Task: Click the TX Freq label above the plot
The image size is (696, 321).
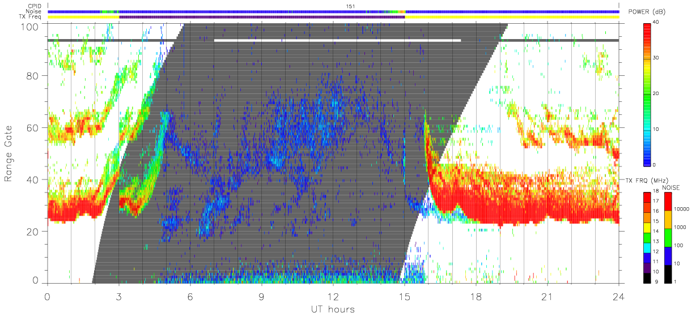Action: 30,17
